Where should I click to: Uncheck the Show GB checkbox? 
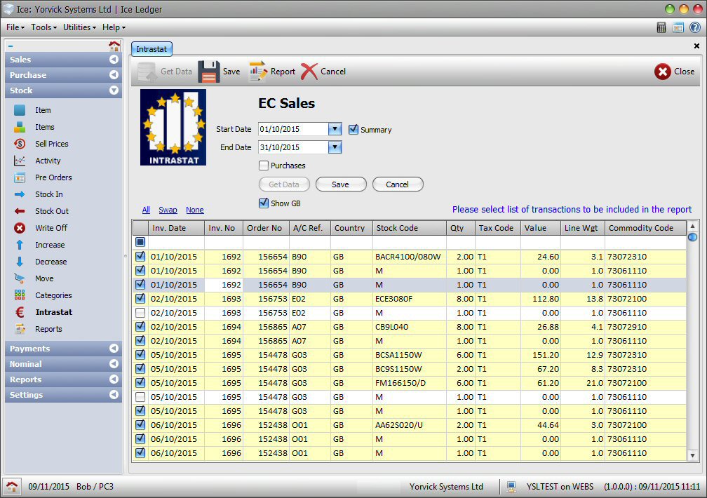click(264, 203)
